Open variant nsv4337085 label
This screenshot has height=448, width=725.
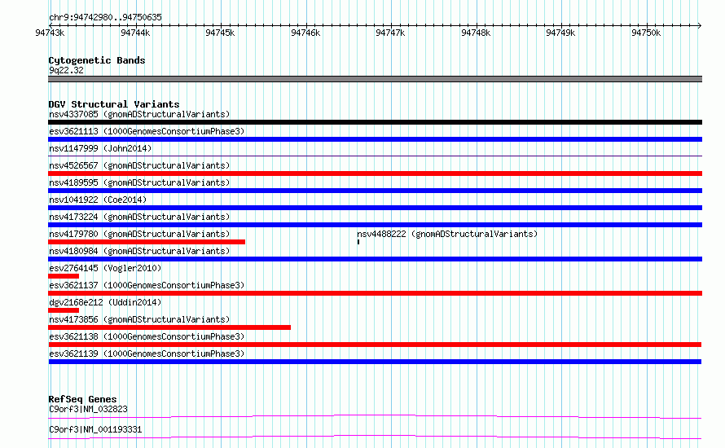tap(139, 114)
